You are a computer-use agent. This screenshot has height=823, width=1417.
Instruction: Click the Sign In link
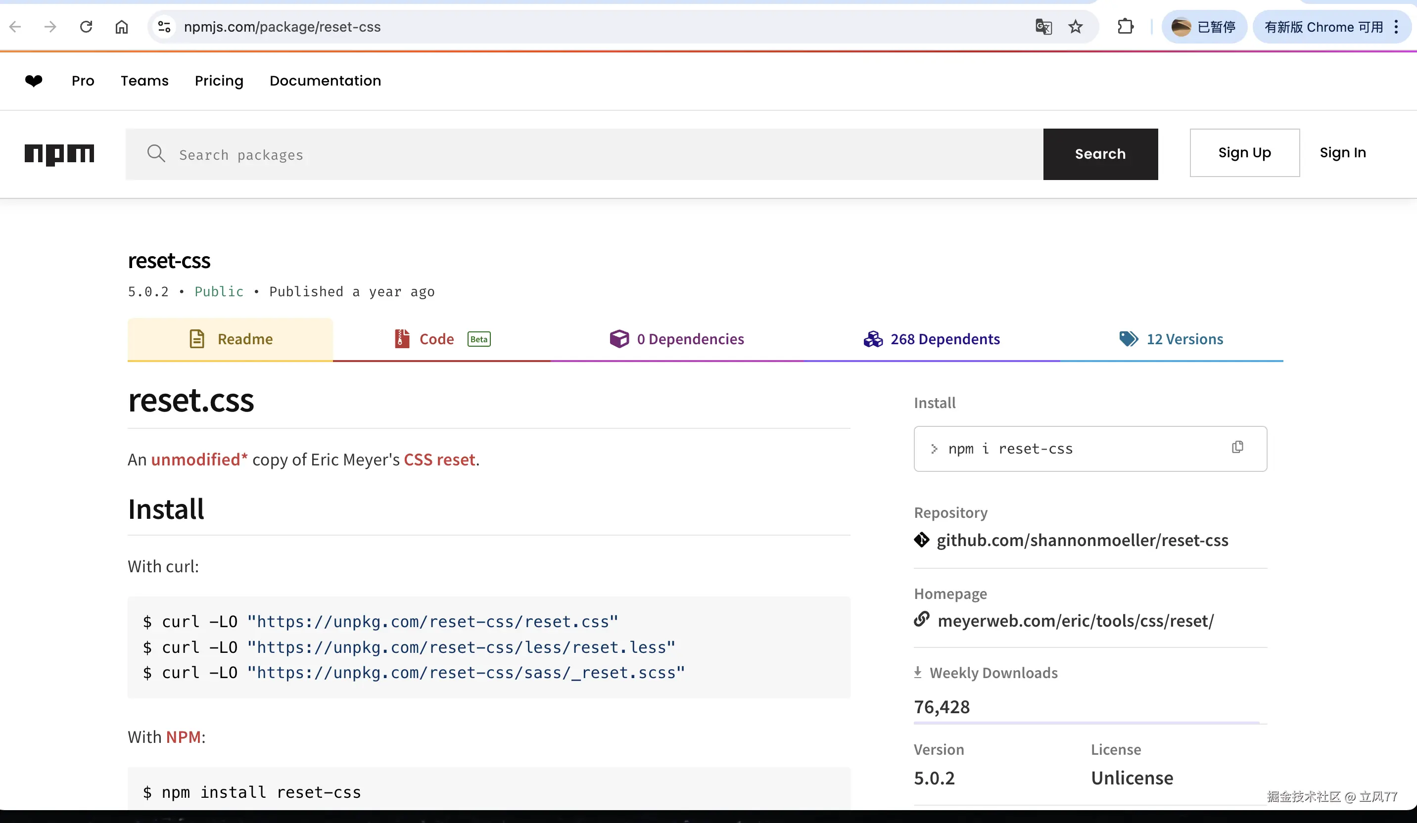(1343, 153)
